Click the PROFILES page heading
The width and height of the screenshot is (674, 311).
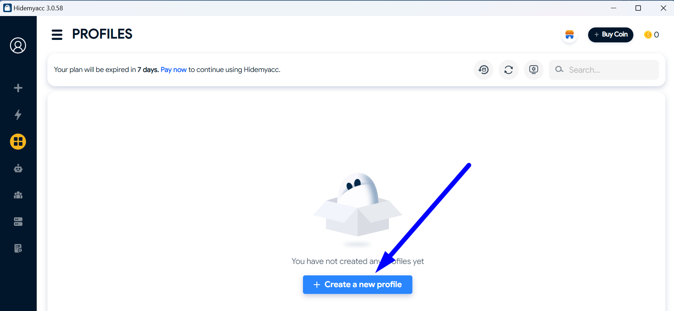(102, 34)
